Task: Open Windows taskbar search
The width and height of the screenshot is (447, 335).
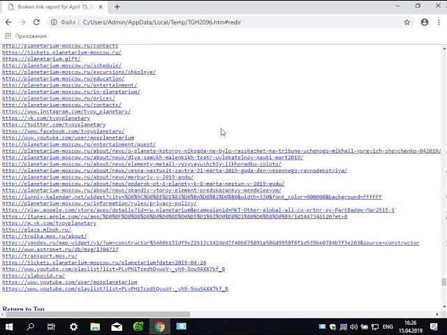Action: pyautogui.click(x=30, y=327)
